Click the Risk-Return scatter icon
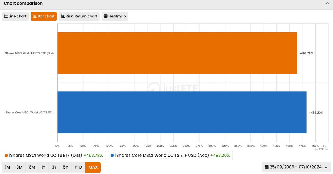Screen dimensions: 333x174 (x=63, y=16)
